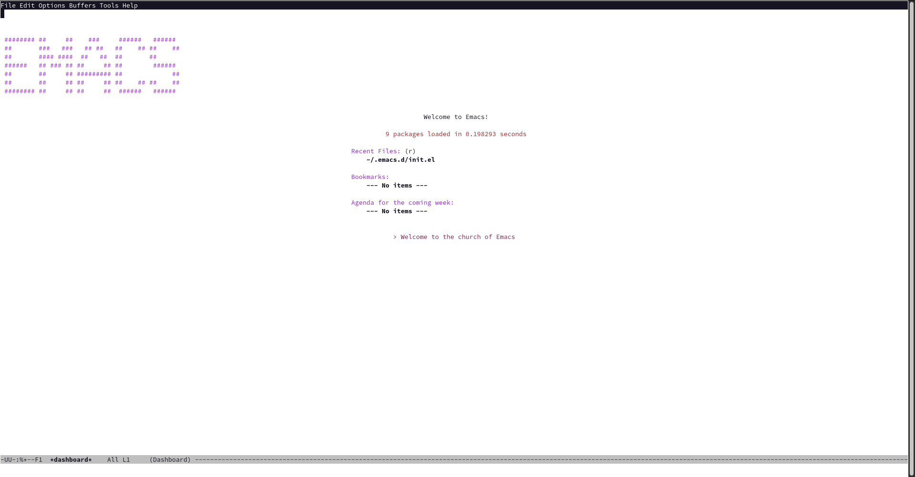This screenshot has height=477, width=915.
Task: Open the File menu
Action: click(9, 5)
